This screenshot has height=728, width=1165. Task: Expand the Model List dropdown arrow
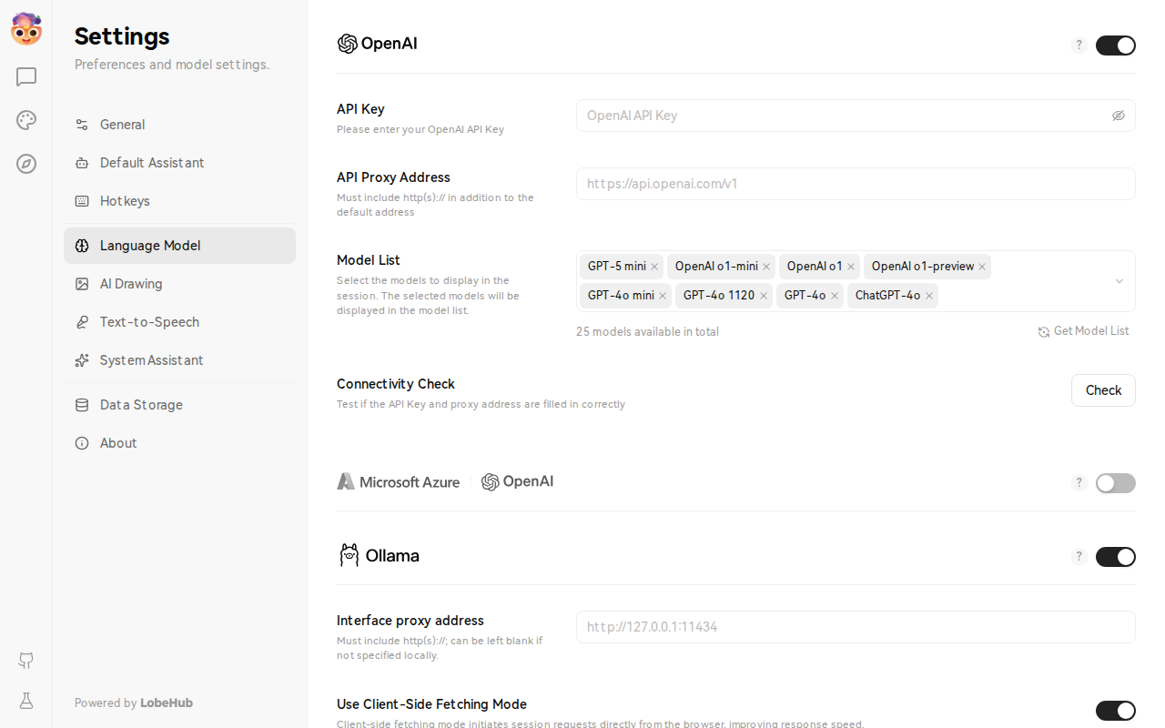(x=1119, y=281)
